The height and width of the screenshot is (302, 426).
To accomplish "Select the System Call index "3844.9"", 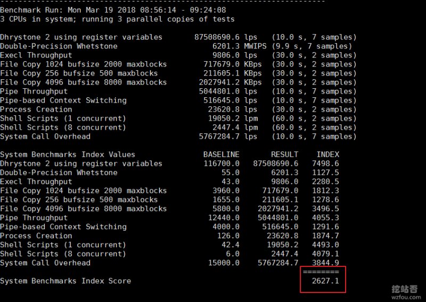I will [325, 263].
